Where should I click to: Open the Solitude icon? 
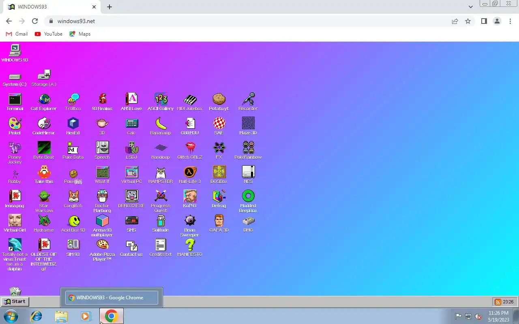(161, 221)
